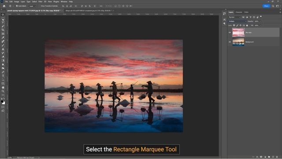Select the Move tool in the toolbox
The image size is (282, 159).
(3, 15)
